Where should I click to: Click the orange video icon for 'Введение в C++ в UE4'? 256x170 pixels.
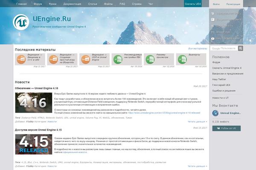tap(21, 59)
